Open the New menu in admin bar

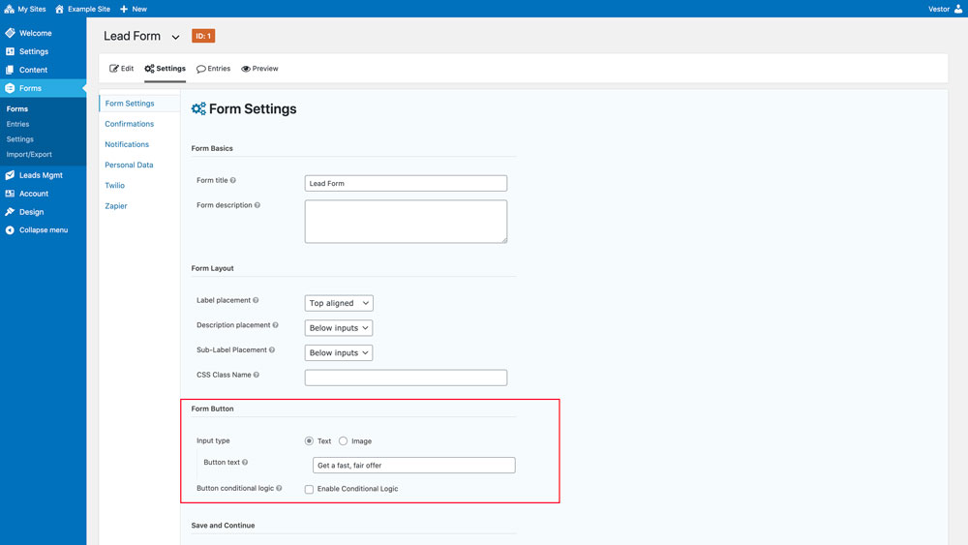[x=134, y=9]
